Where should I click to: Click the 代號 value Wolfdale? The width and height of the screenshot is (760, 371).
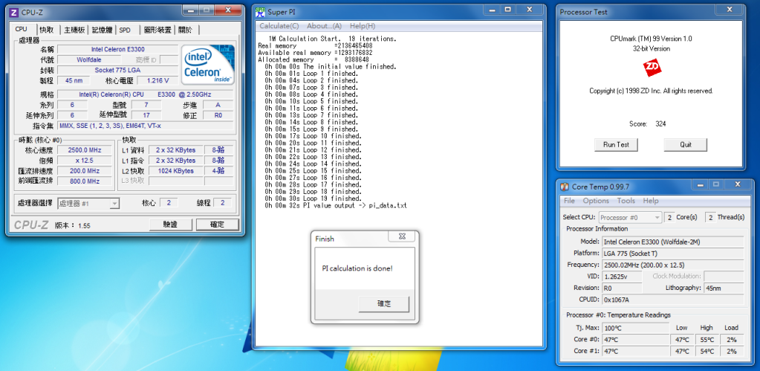(88, 59)
